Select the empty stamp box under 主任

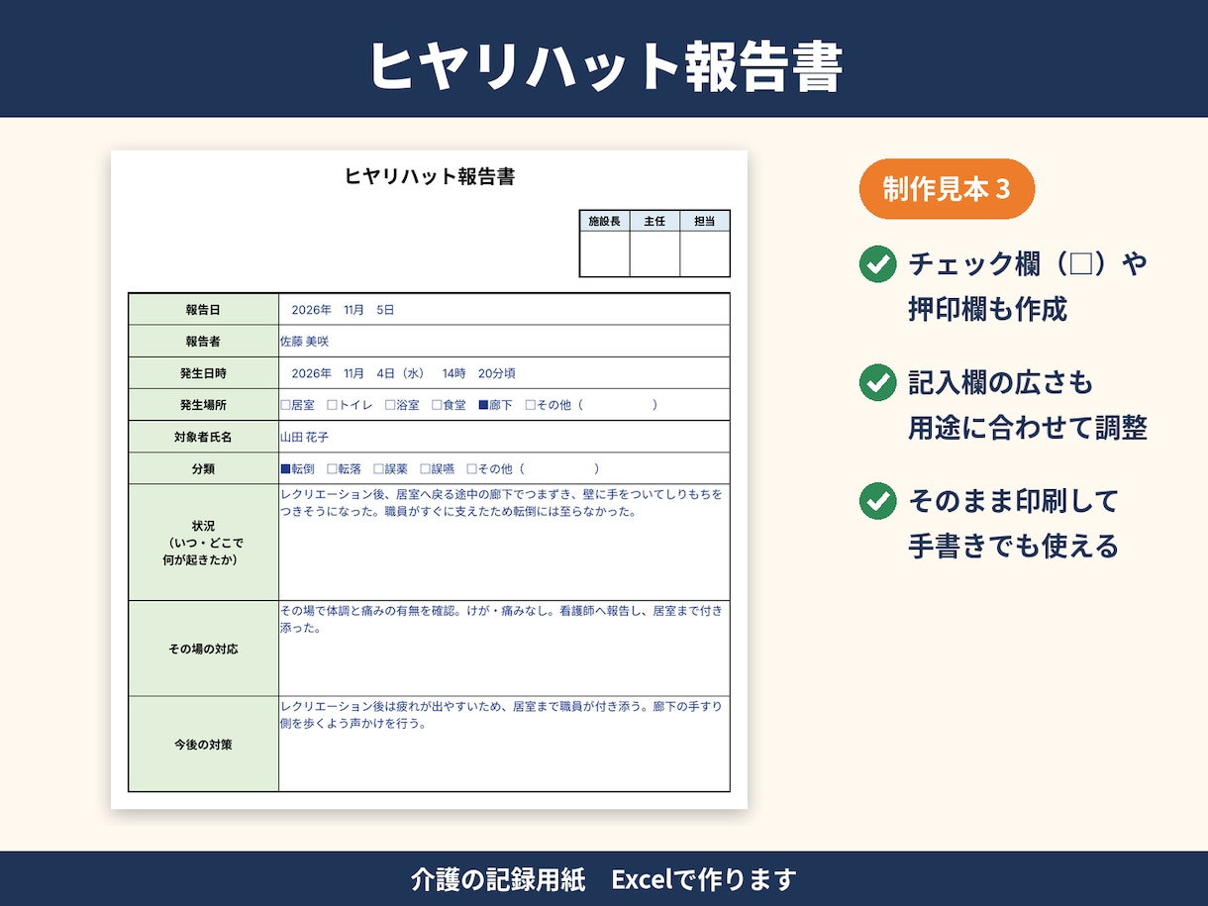(654, 254)
